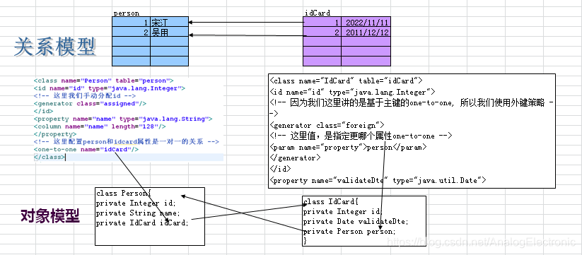Click the </generator> closing tag

pyautogui.click(x=295, y=158)
